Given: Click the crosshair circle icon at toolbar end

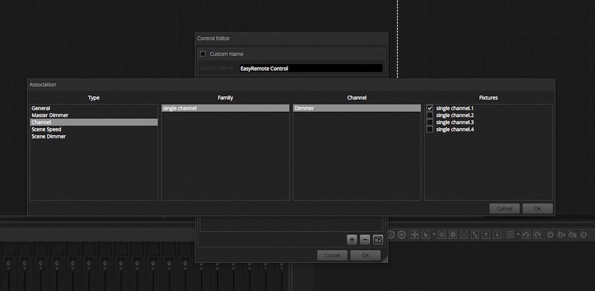Looking at the screenshot, I should coord(584,235).
